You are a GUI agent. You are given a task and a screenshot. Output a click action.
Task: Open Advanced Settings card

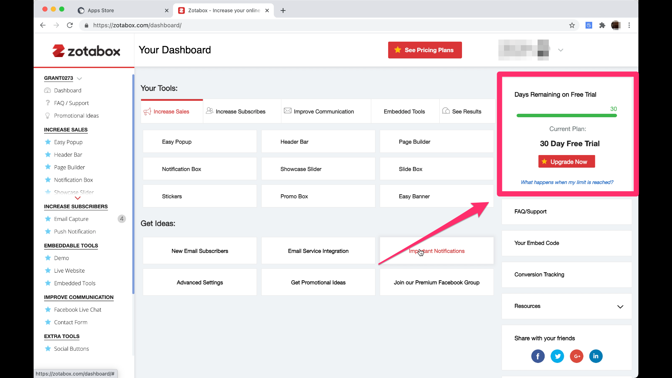click(200, 282)
